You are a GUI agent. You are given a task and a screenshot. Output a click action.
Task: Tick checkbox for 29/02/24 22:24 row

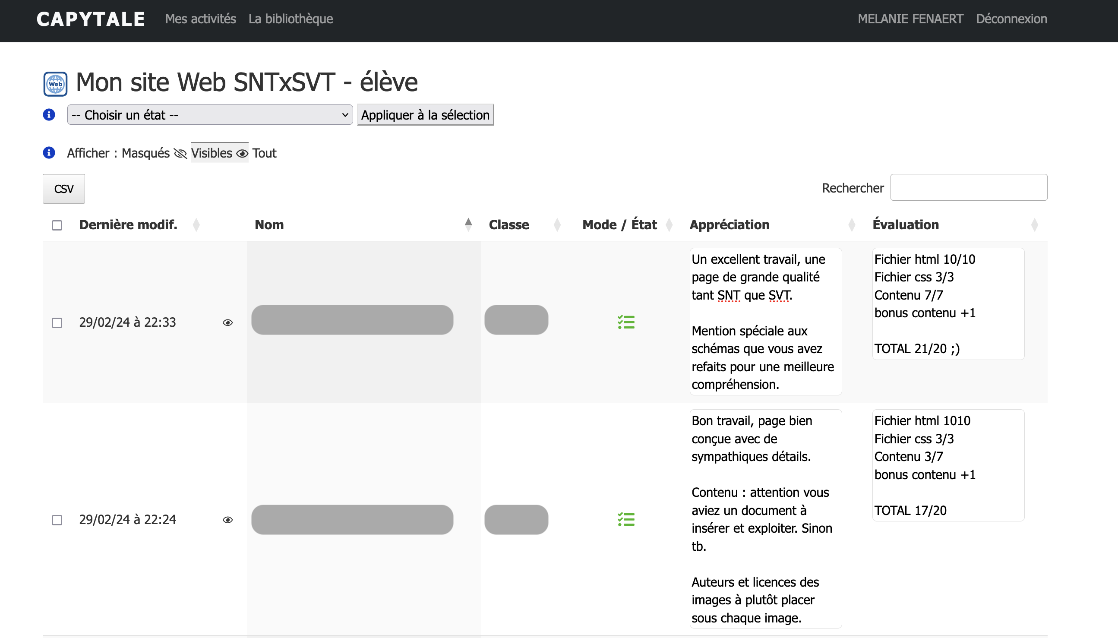(57, 520)
